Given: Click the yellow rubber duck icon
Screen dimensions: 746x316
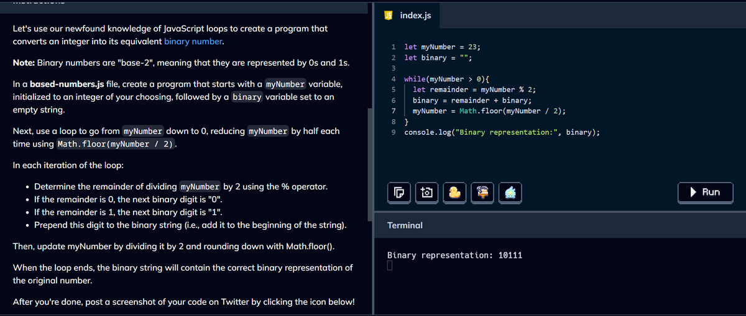Looking at the screenshot, I should [x=455, y=192].
